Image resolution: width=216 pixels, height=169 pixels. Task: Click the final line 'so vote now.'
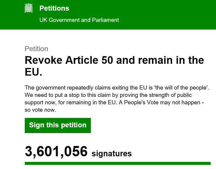pos(40,110)
